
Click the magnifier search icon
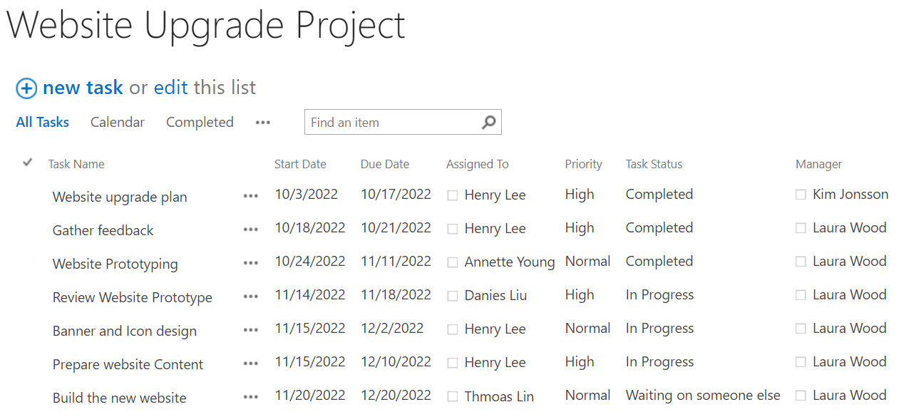pos(488,122)
